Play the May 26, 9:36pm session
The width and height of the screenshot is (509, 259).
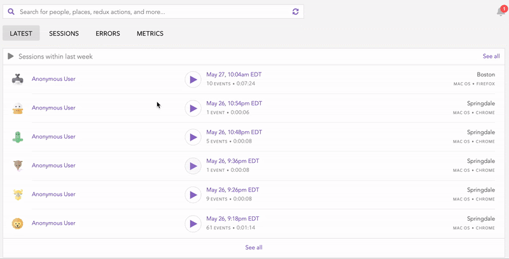(x=193, y=166)
